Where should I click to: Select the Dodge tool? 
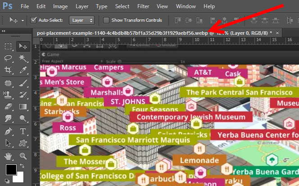point(23,118)
